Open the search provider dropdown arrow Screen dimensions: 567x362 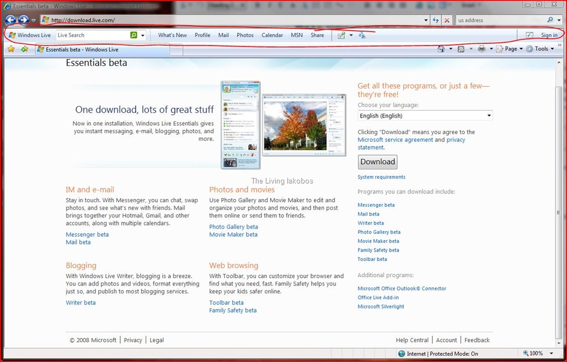pos(559,21)
